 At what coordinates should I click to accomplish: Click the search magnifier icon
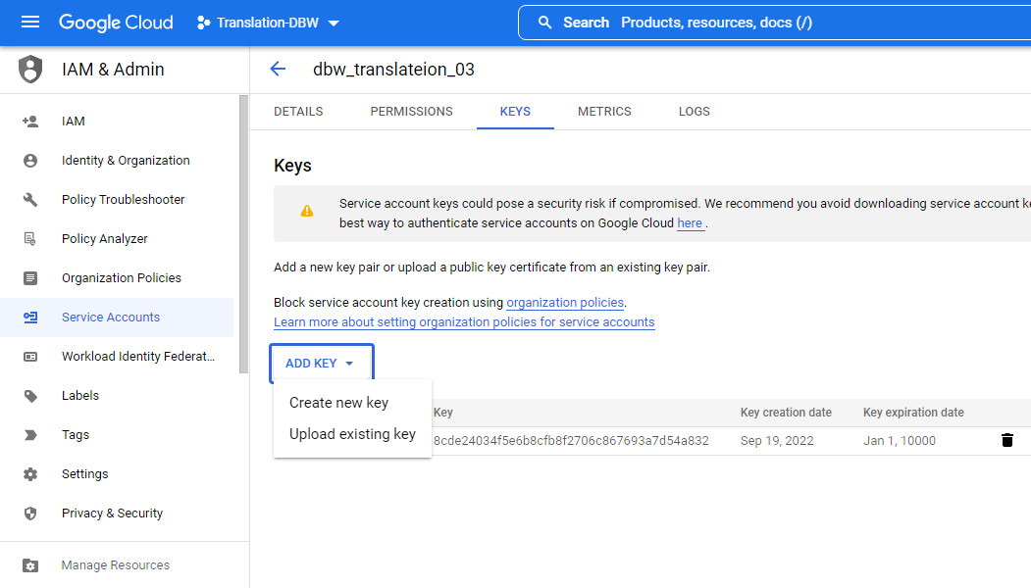point(544,23)
